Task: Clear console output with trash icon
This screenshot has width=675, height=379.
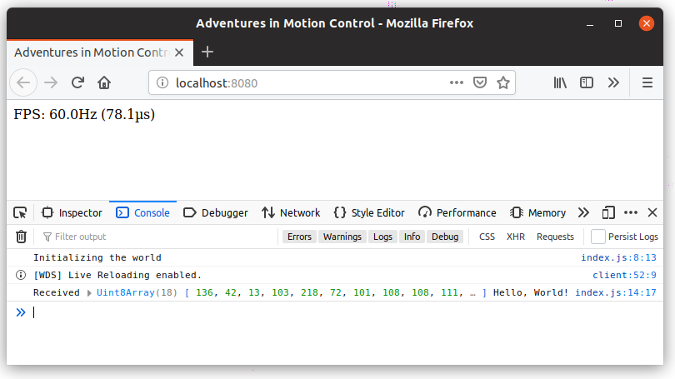Action: pos(21,237)
